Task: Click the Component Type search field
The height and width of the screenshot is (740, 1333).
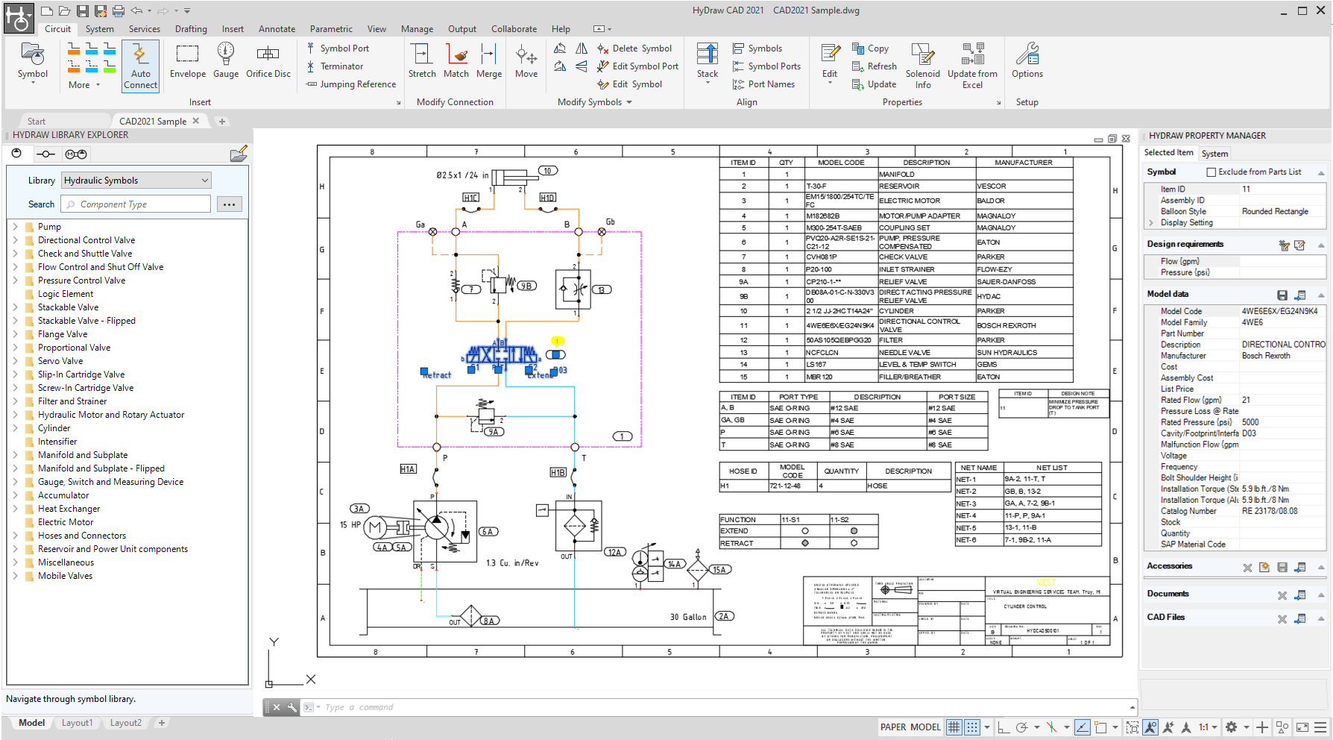Action: [136, 204]
